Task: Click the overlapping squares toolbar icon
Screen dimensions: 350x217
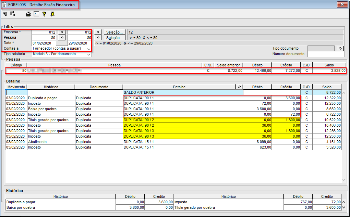Action: (x=12, y=14)
